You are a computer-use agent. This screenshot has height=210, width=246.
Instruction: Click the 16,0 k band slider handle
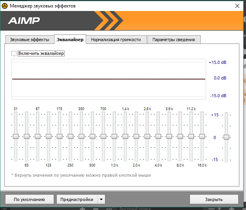202,136
